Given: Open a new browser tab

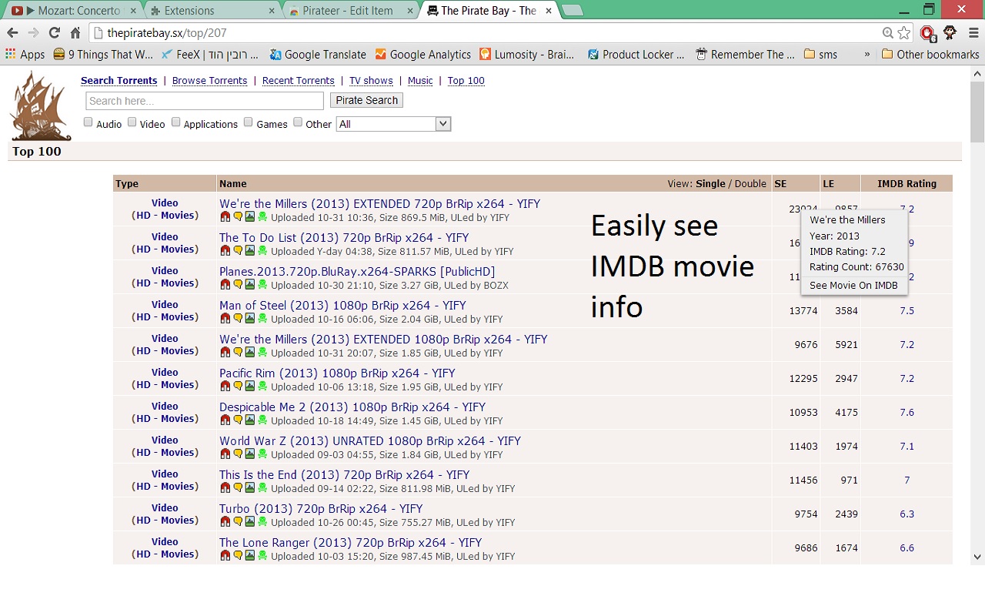Looking at the screenshot, I should [572, 10].
